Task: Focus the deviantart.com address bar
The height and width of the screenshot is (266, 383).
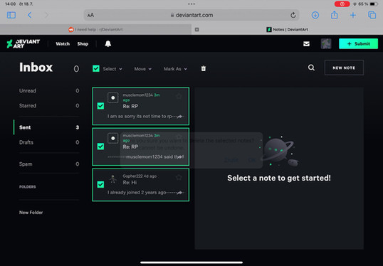Action: pos(191,15)
